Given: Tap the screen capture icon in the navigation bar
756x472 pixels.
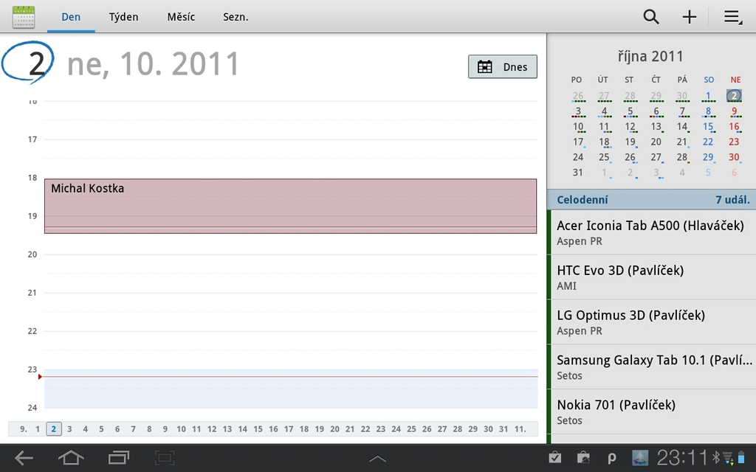Looking at the screenshot, I should pyautogui.click(x=164, y=457).
